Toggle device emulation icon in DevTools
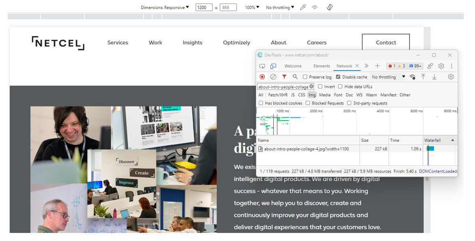 pos(273,66)
